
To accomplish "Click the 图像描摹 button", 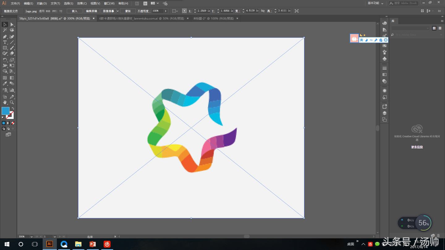I will point(108,11).
